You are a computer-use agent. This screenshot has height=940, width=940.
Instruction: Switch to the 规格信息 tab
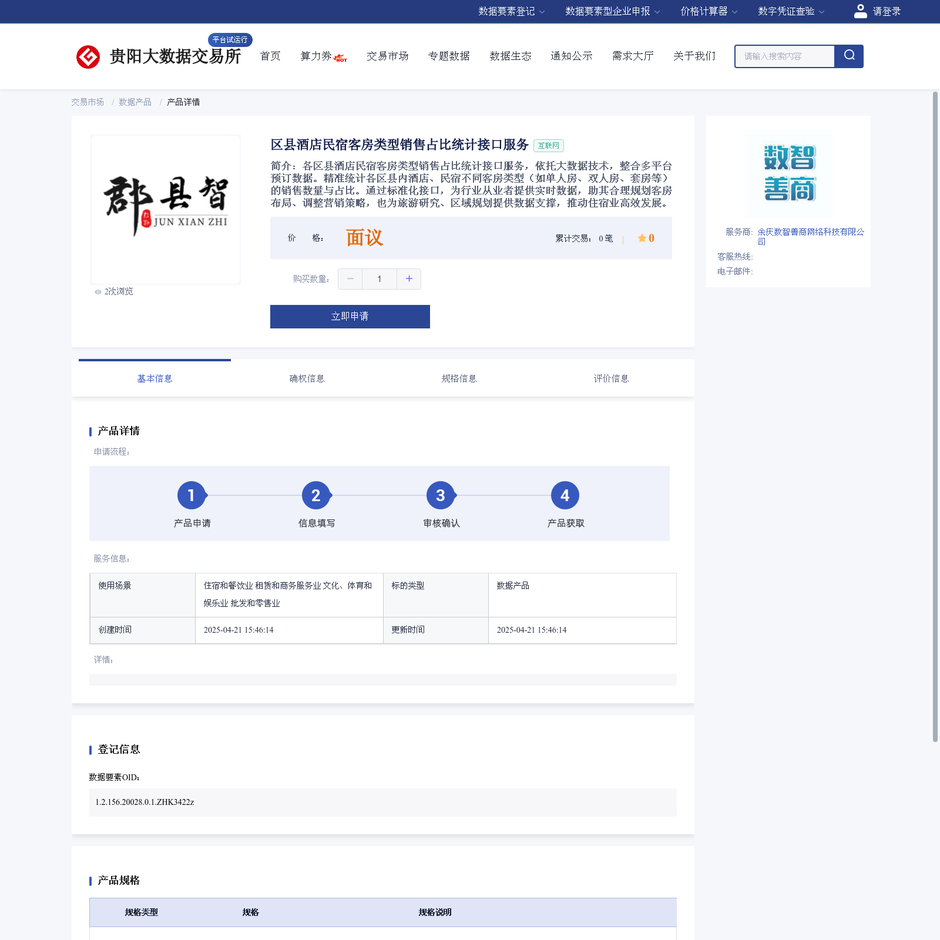pyautogui.click(x=459, y=378)
